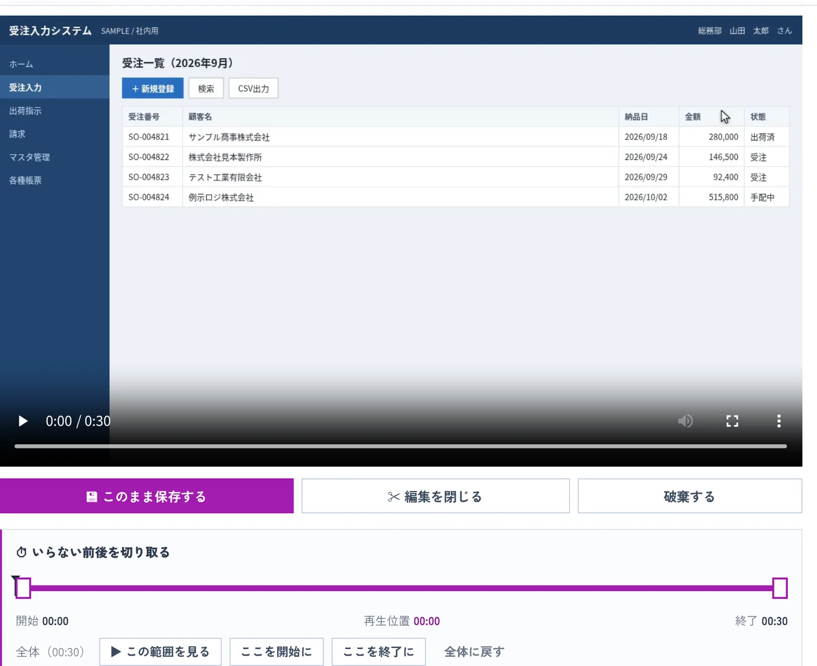Click the trim end handle
The width and height of the screenshot is (817, 666).
click(780, 588)
